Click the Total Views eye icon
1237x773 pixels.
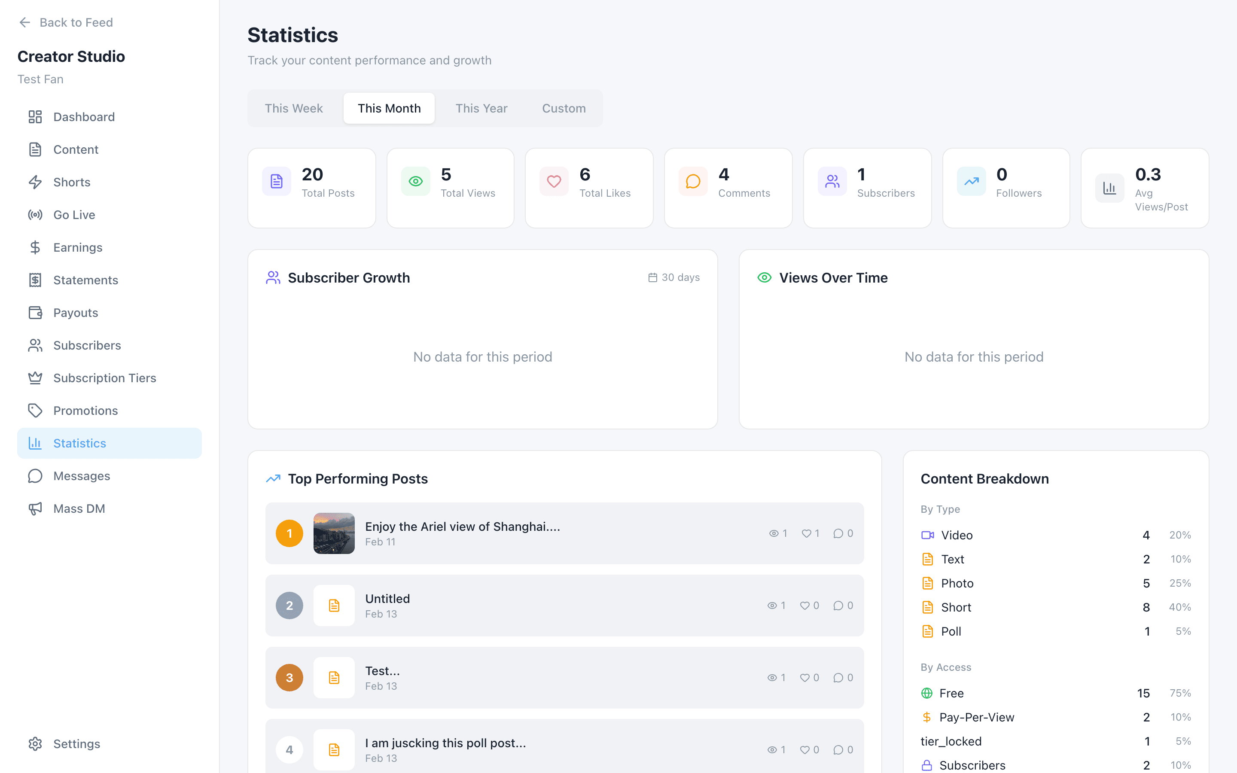416,182
